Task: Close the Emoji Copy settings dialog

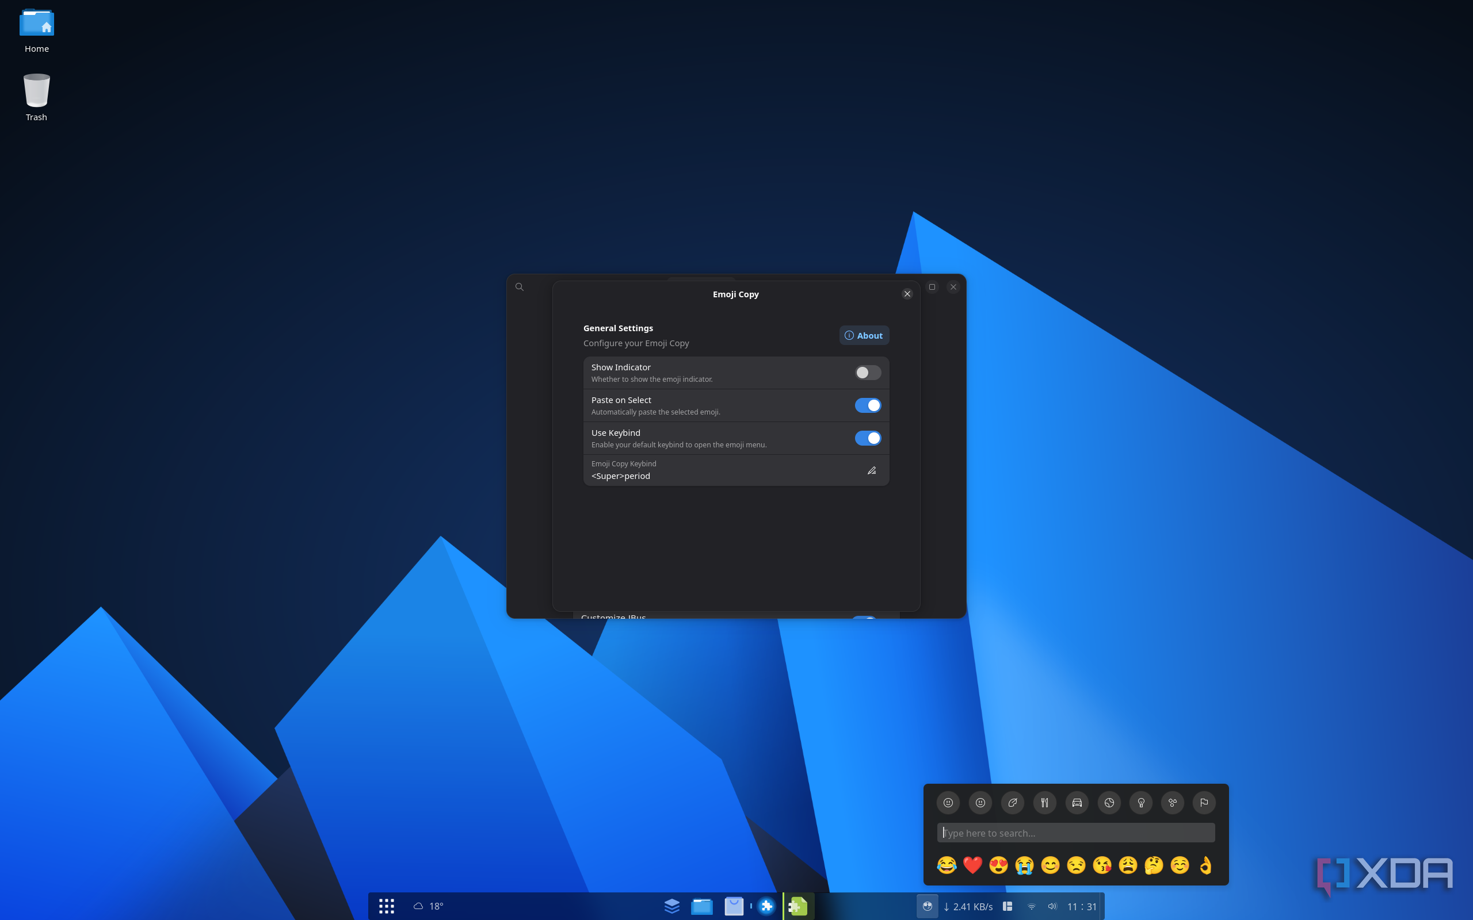Action: point(907,294)
